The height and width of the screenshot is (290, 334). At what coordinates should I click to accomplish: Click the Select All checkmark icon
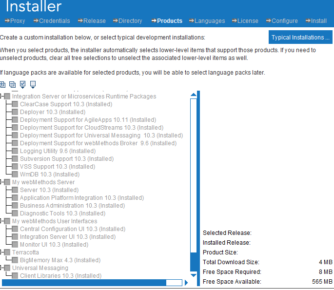(x=22, y=84)
